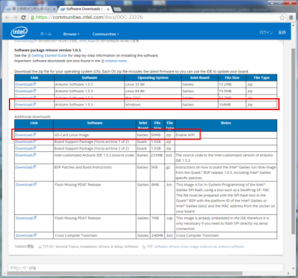298x278 pixels.
Task: Close the Software Downloads tab
Action: (108, 9)
